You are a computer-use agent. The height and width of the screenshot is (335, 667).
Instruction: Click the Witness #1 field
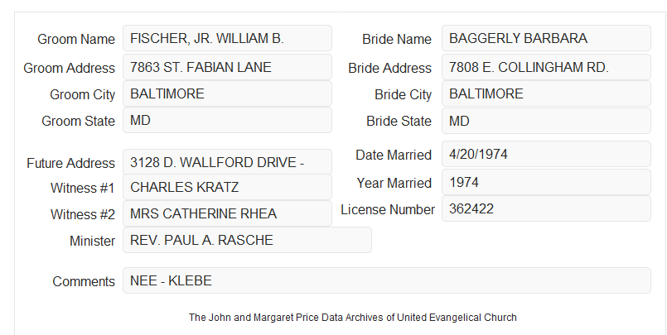coord(227,187)
